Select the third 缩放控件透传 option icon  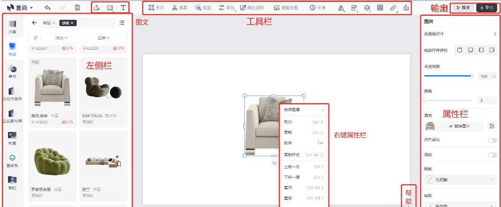481,50
